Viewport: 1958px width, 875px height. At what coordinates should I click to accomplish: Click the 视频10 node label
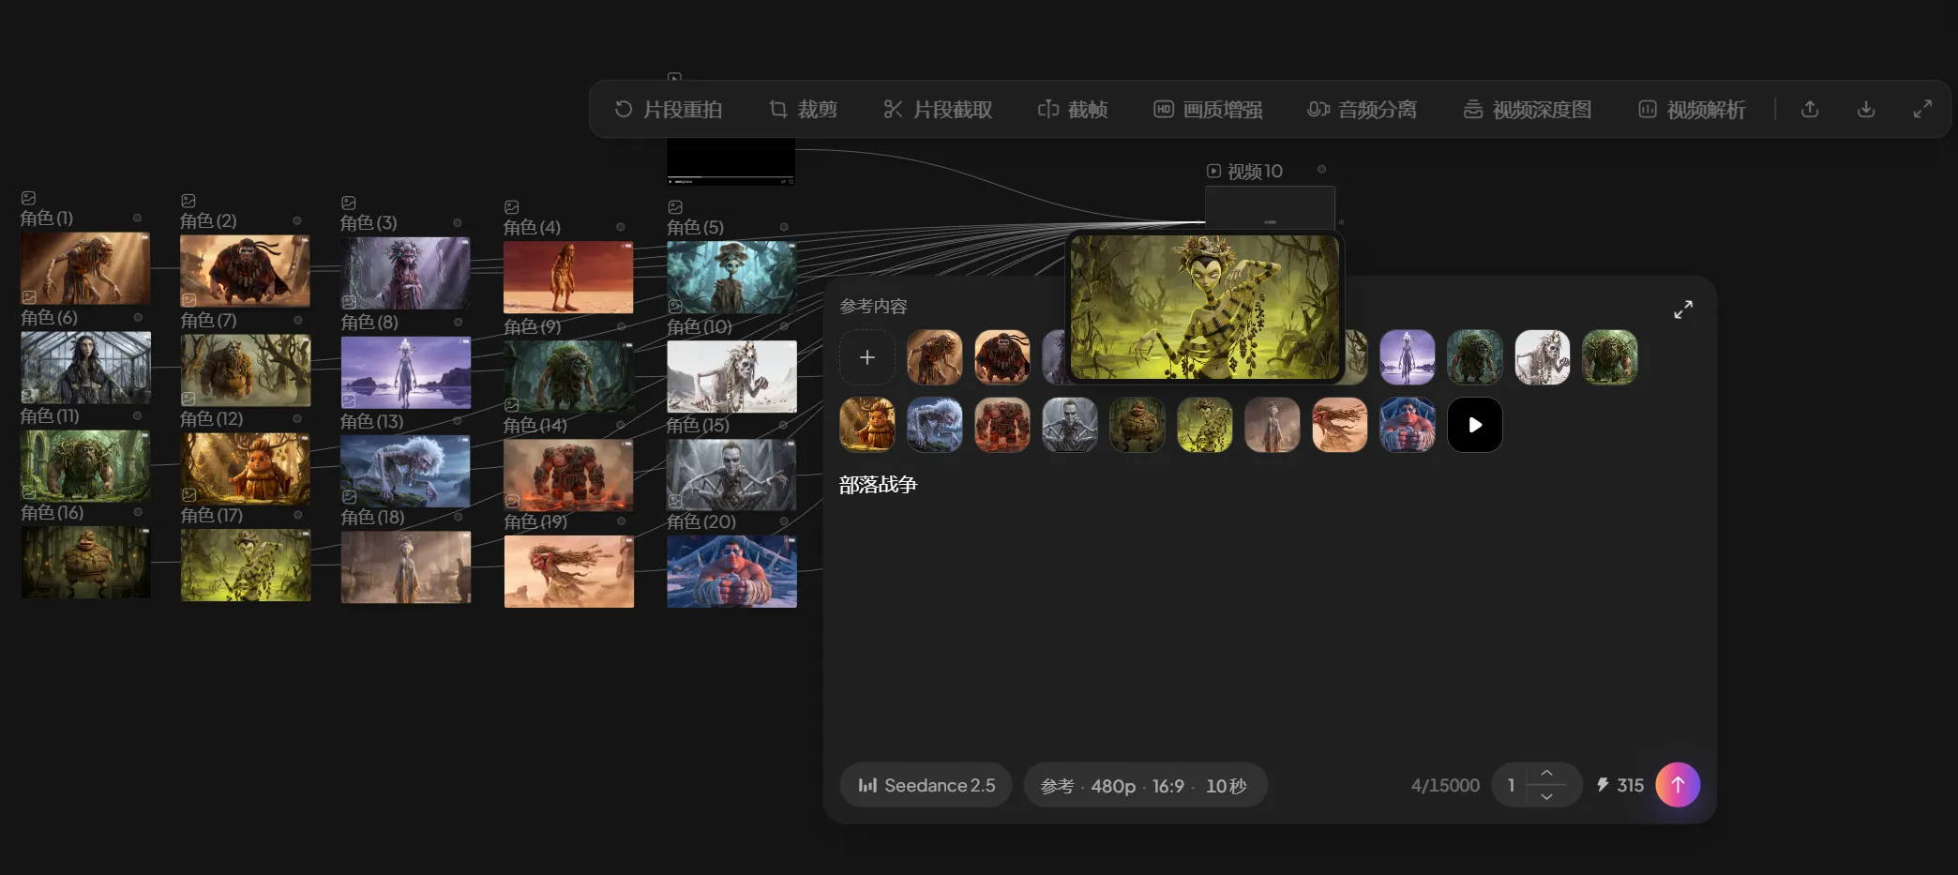tap(1255, 172)
